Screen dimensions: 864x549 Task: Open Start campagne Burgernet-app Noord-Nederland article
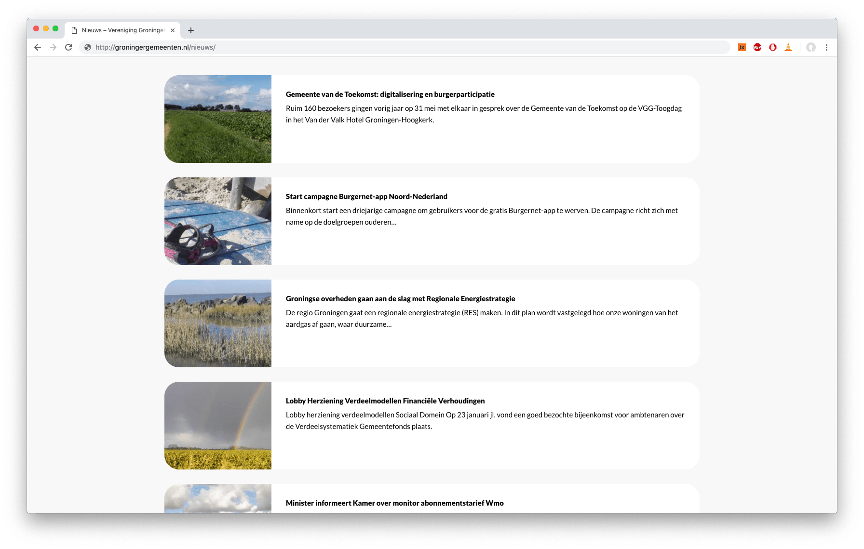(366, 197)
